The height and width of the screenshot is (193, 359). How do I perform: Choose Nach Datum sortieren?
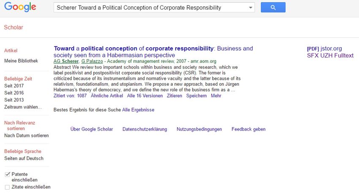[27, 136]
